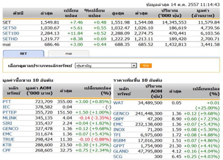
Task: Open MLINK stock link
Action: [10, 118]
